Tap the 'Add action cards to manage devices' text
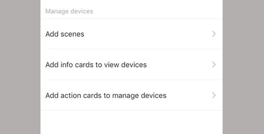The width and height of the screenshot is (264, 134). (106, 95)
